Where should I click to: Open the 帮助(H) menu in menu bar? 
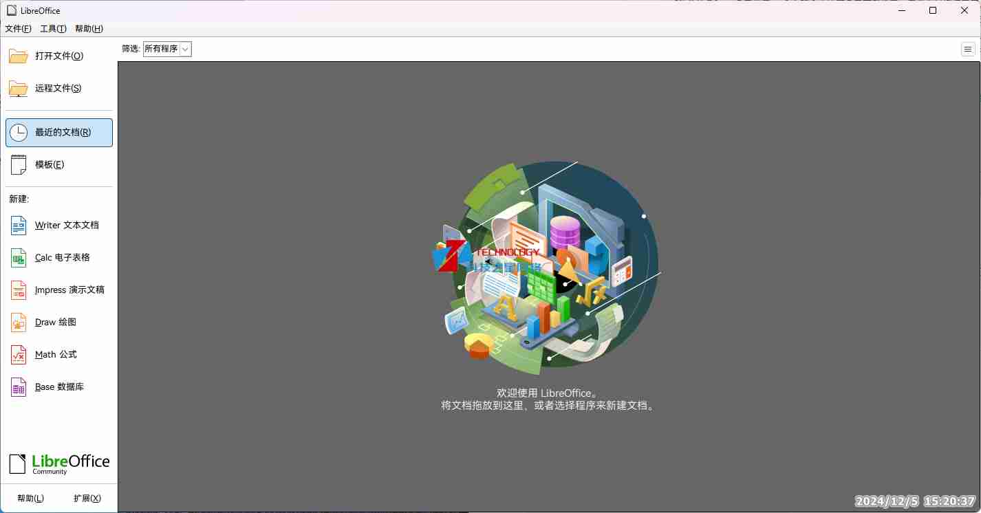point(89,29)
